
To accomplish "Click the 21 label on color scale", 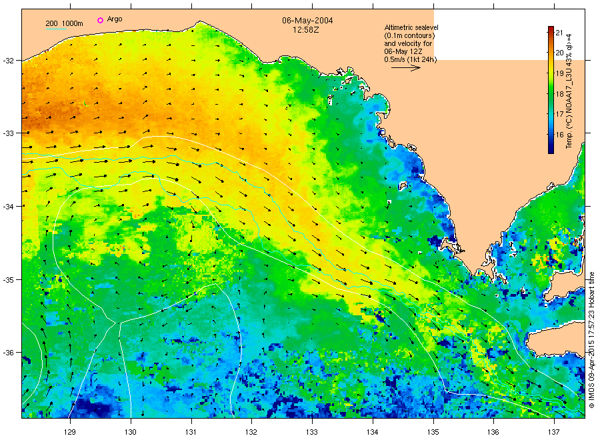I will [559, 33].
